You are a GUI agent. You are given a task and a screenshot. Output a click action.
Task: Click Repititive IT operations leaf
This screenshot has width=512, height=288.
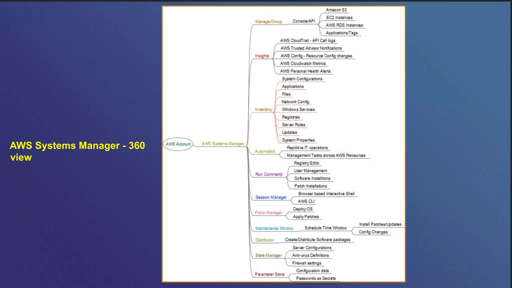tap(307, 148)
